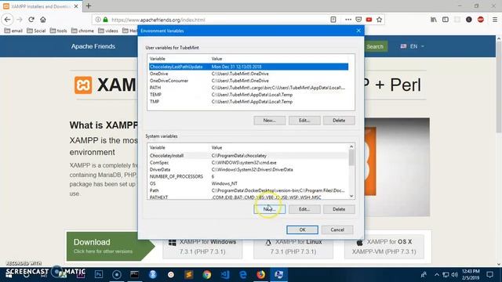Go back in Firefox history
Screen dimensions: 502x282
[7, 20]
